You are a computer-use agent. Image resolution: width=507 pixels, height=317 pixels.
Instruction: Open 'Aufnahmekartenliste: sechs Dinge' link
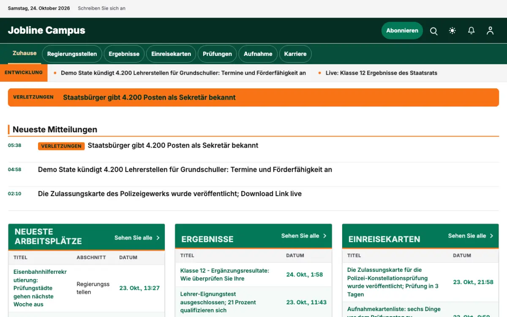[394, 312]
